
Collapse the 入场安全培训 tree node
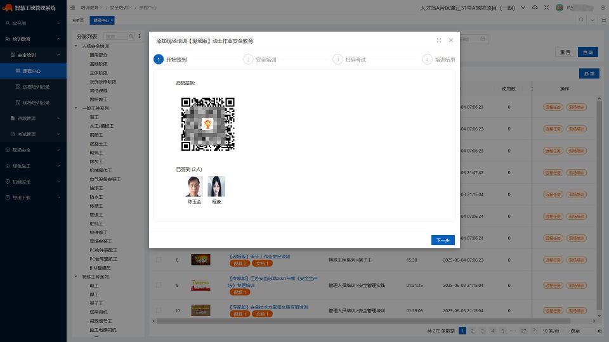pos(75,46)
